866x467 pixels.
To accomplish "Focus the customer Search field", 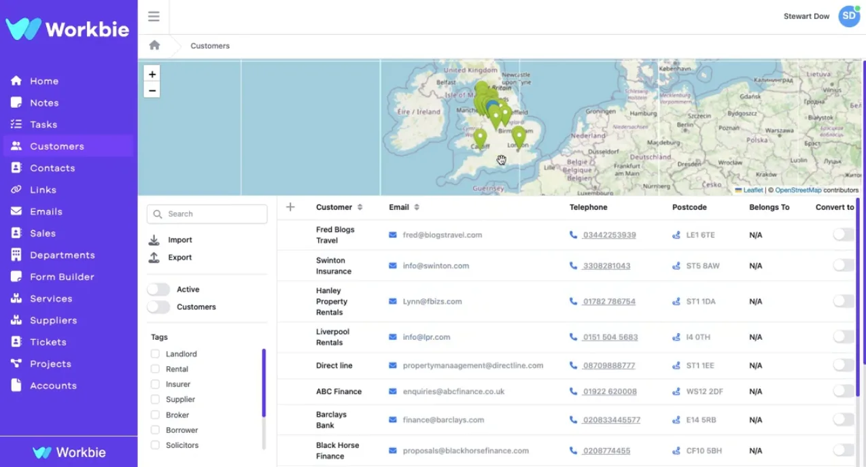I will click(x=207, y=213).
